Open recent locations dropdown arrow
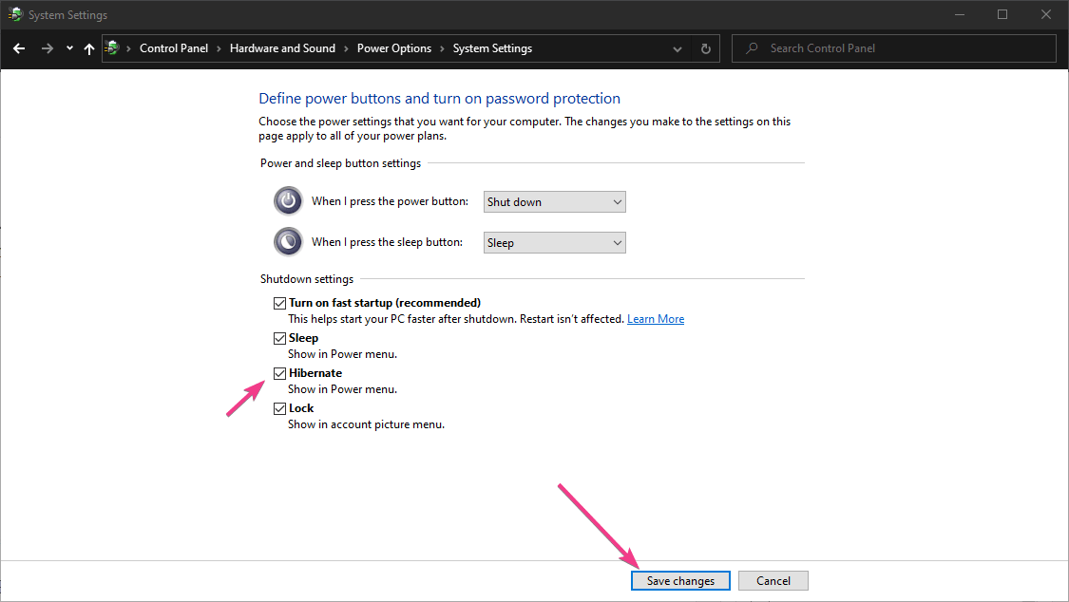 69,48
